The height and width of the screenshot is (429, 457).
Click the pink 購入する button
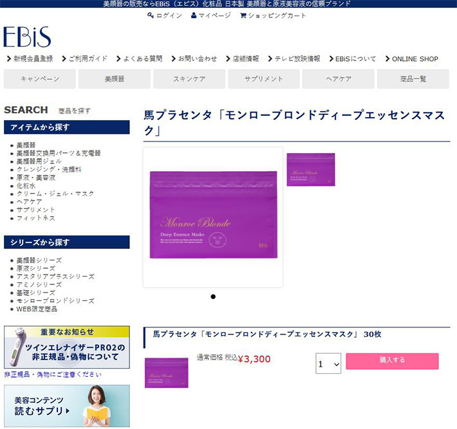tap(392, 361)
